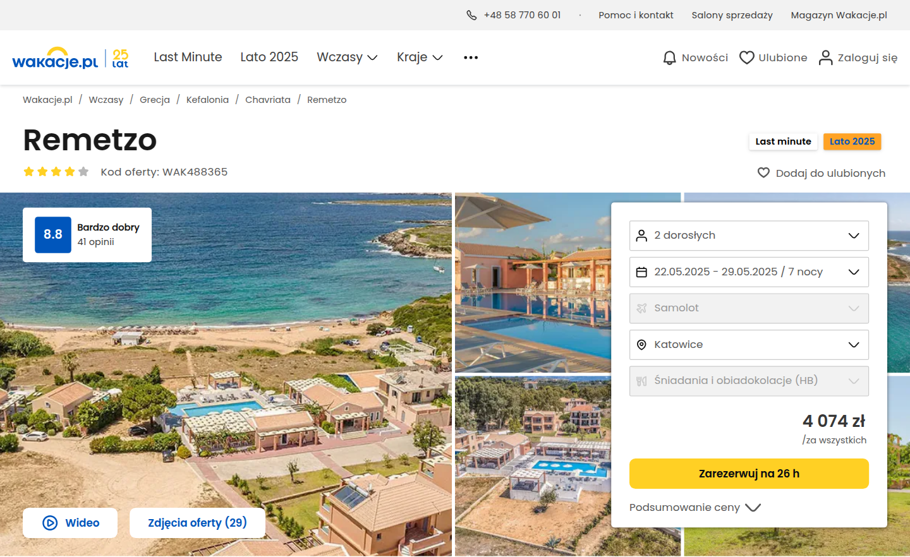Click the Lato 2025 orange tag
910x557 pixels.
(x=852, y=141)
